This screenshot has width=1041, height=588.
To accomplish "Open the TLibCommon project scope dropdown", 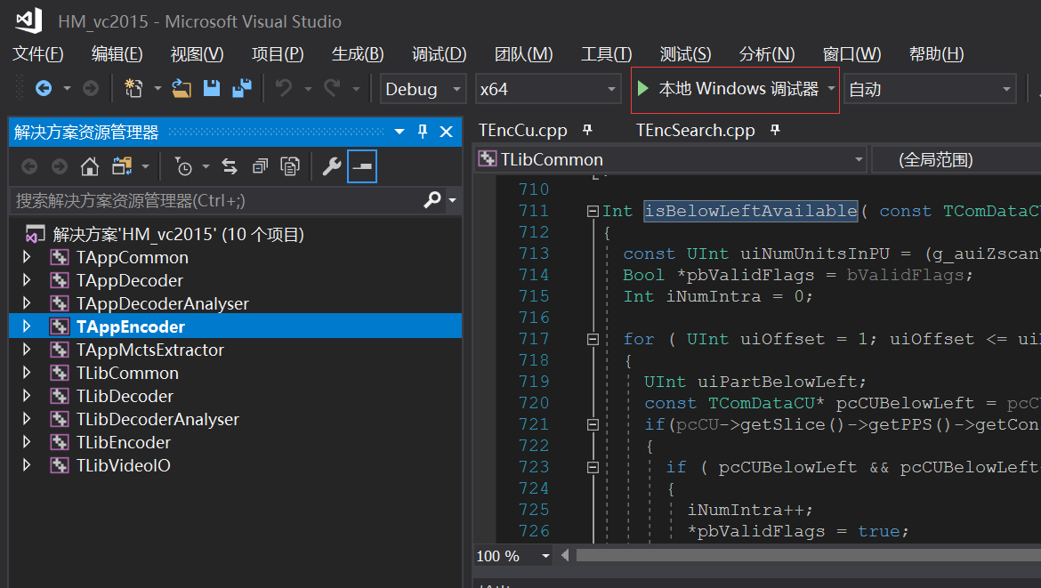I will tap(671, 159).
